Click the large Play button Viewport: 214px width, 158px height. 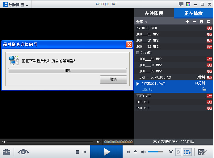[x=107, y=152]
